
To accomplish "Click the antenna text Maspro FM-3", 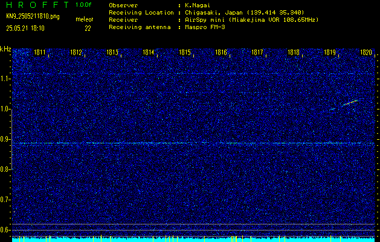I will pos(205,27).
